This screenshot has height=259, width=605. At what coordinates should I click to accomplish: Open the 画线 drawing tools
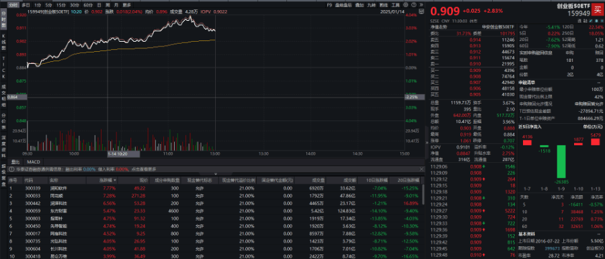pyautogui.click(x=383, y=5)
